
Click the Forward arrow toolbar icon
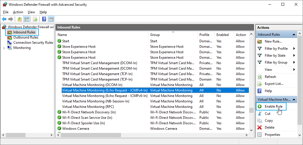click(x=11, y=19)
